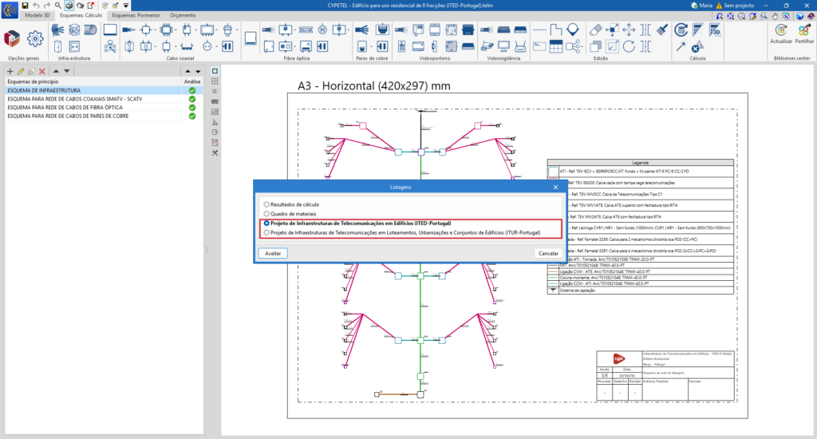
Task: Open the quick access toolbar dropdown arrow
Action: click(x=126, y=6)
